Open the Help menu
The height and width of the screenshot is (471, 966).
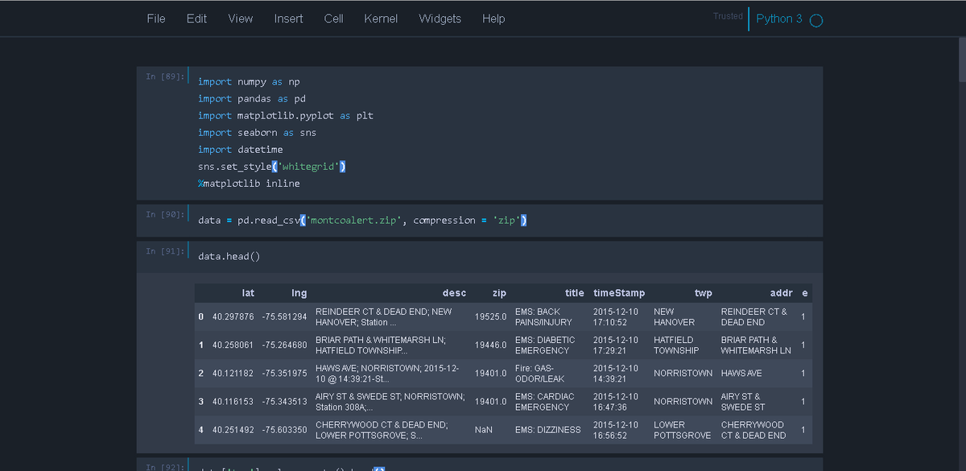click(x=493, y=19)
